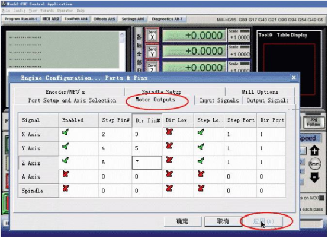Click the Z Axis row header
This screenshot has width=328, height=238.
(38, 163)
